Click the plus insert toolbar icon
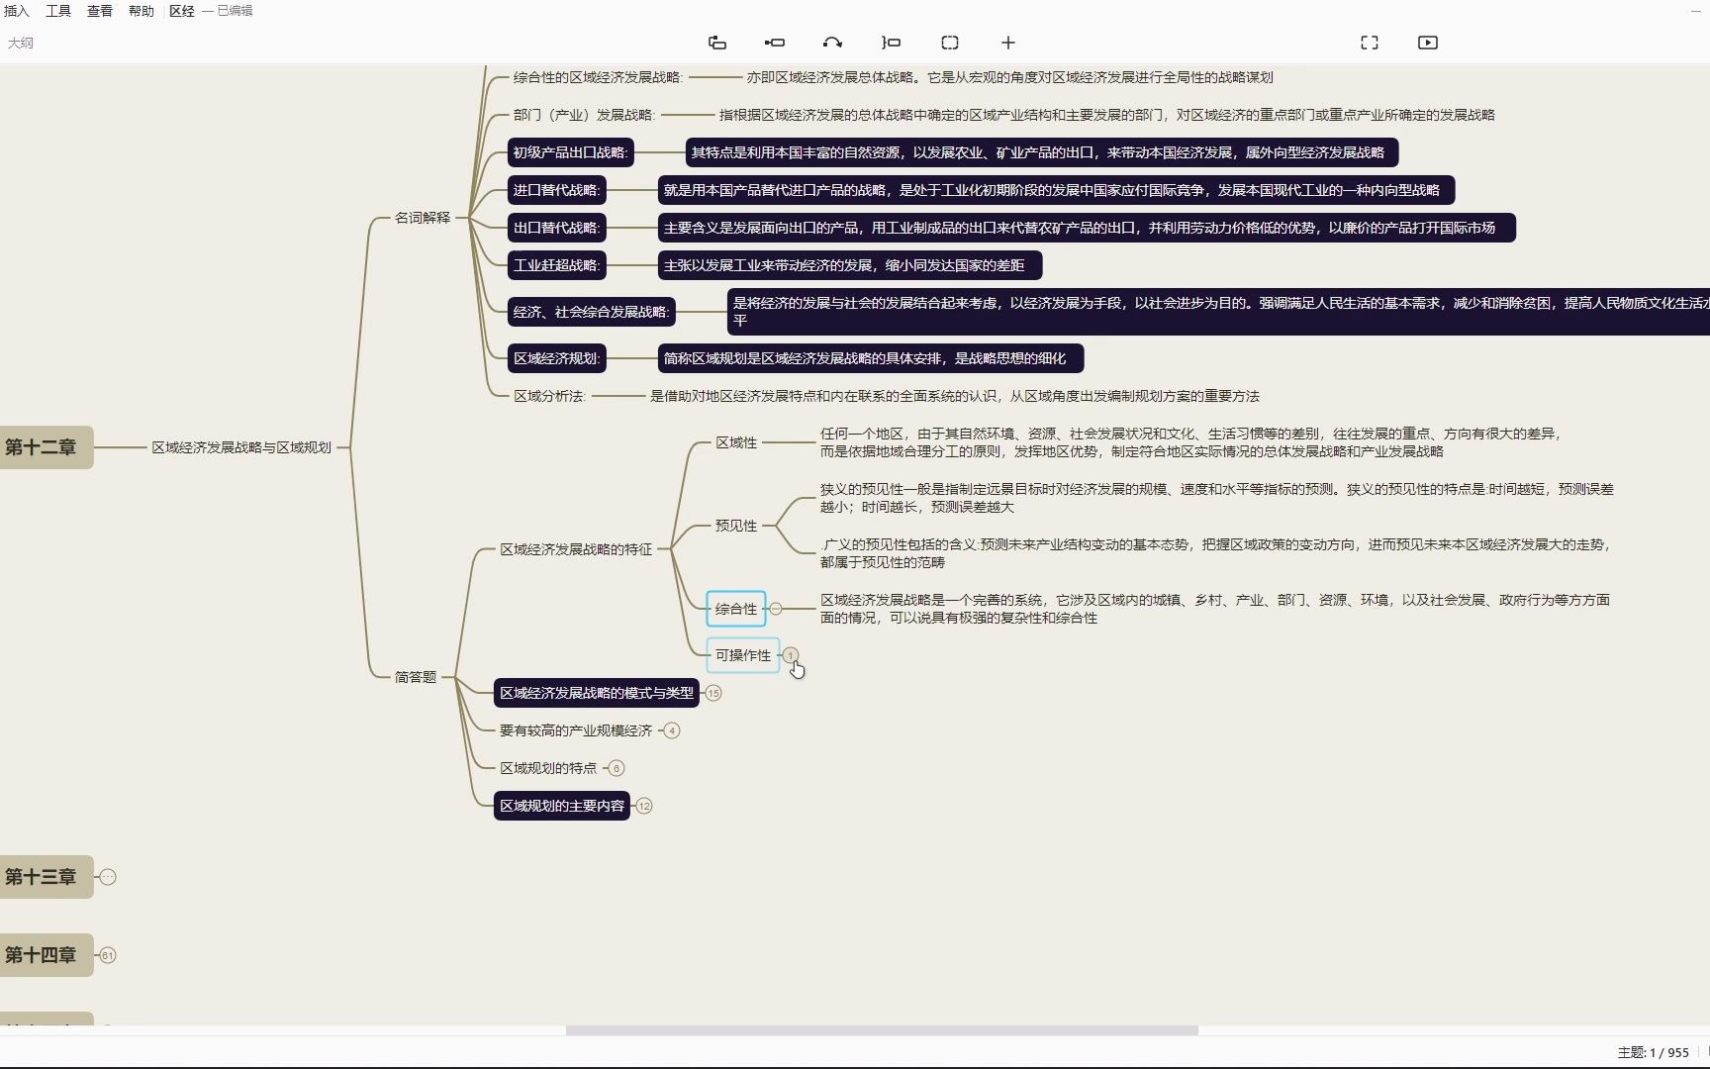Screen dimensions: 1710x1069 point(1008,43)
